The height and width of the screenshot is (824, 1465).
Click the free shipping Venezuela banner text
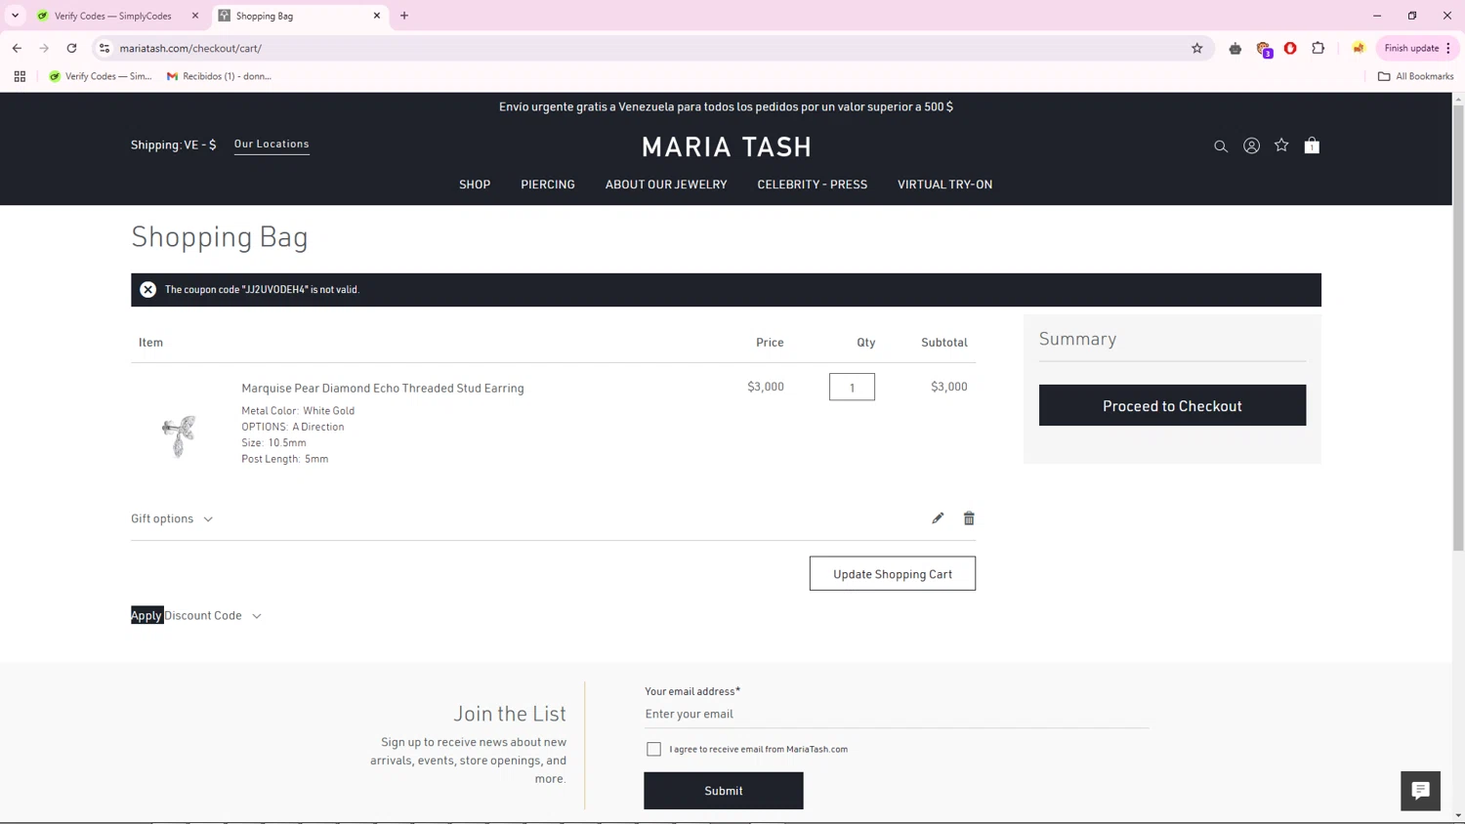[x=726, y=106]
